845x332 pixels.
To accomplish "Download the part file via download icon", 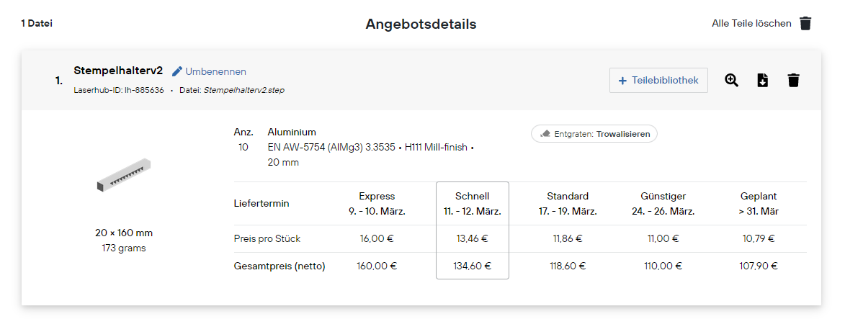I will point(762,81).
